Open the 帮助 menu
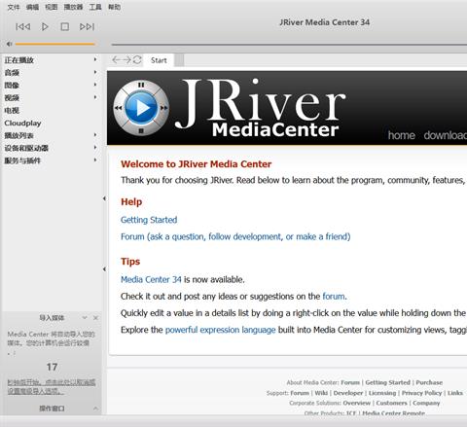 114,7
